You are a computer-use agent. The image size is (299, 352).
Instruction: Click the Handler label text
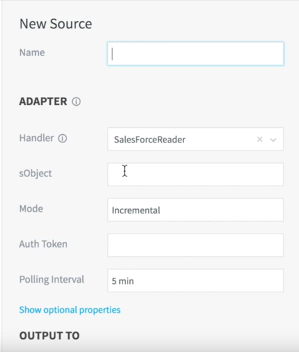pyautogui.click(x=36, y=138)
